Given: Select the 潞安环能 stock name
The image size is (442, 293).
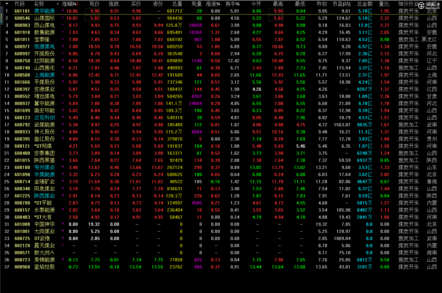Looking at the screenshot, I should (x=45, y=110).
